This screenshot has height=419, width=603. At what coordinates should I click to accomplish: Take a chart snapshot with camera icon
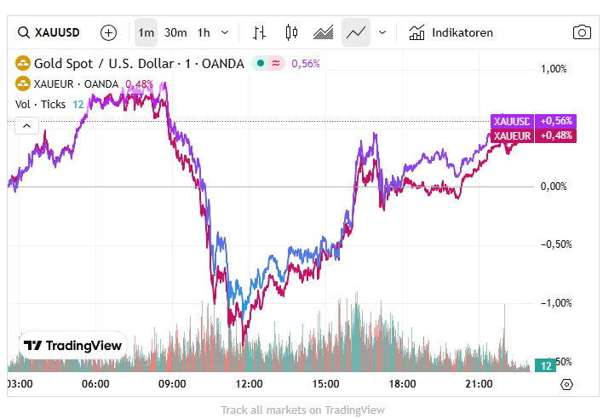[x=582, y=32]
